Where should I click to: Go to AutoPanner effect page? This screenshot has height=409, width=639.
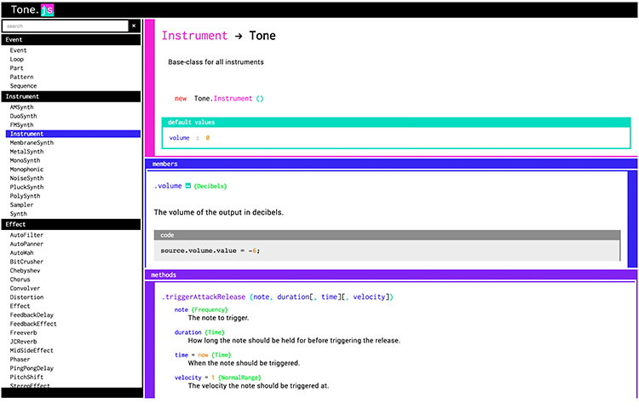pos(26,244)
